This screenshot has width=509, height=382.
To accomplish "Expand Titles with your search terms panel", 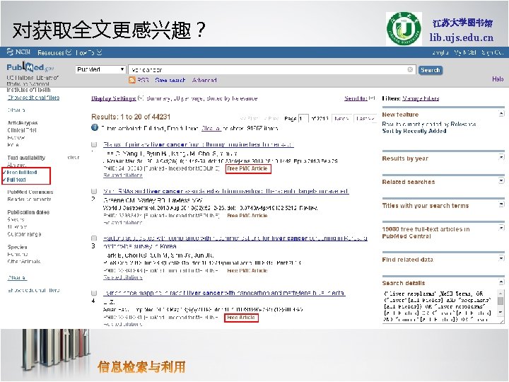I will tap(501, 204).
